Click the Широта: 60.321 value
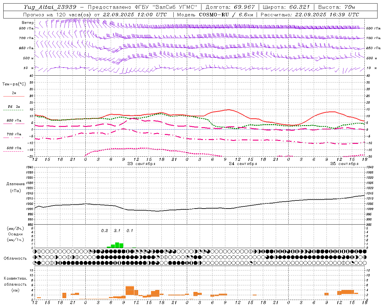 (286, 7)
